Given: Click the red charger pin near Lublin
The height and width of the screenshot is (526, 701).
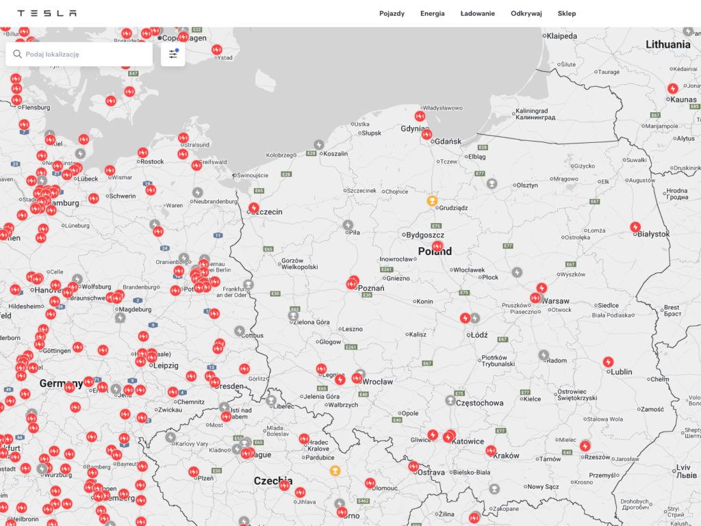Looking at the screenshot, I should 608,362.
